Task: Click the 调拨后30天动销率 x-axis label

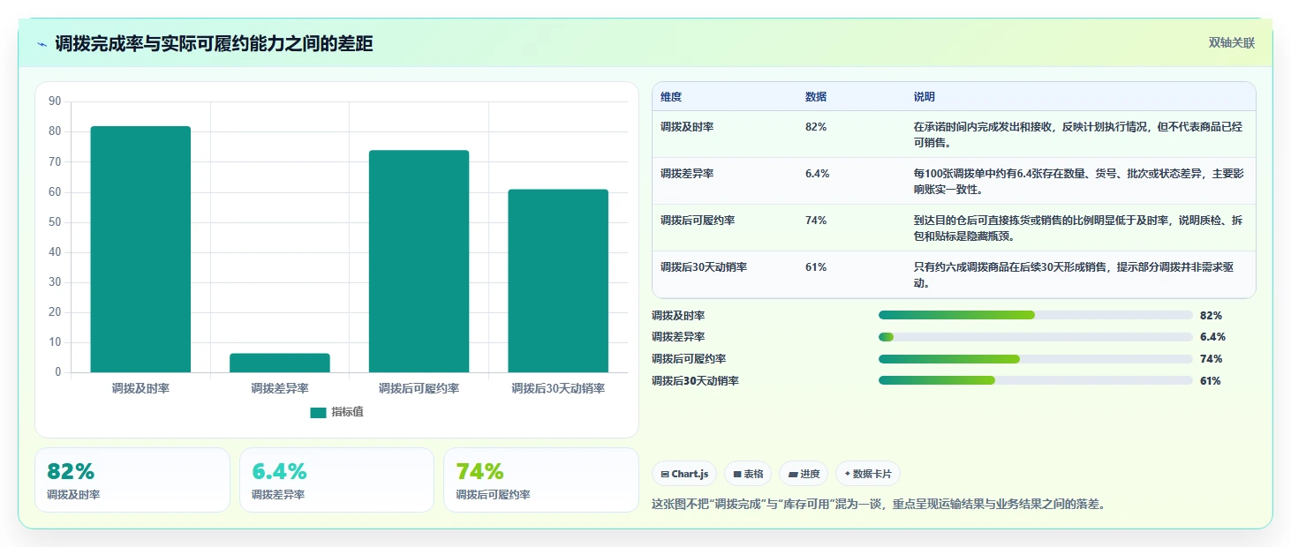Action: [x=558, y=388]
